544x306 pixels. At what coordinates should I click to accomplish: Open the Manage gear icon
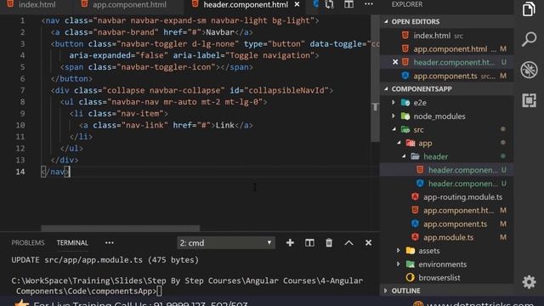click(529, 281)
